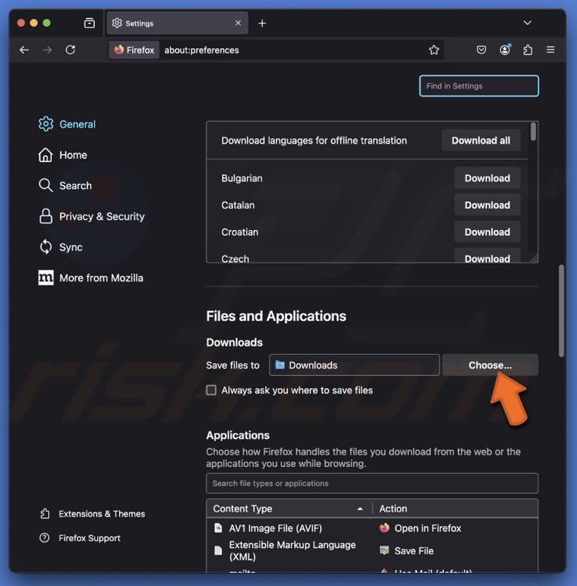Click the Save File action icon
The image size is (577, 586).
click(x=384, y=550)
